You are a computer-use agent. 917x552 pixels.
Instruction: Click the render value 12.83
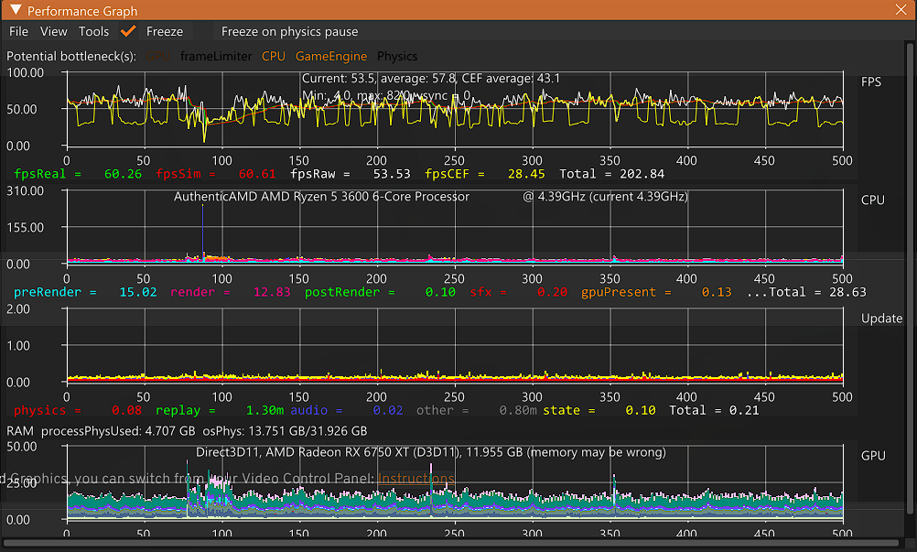point(272,292)
